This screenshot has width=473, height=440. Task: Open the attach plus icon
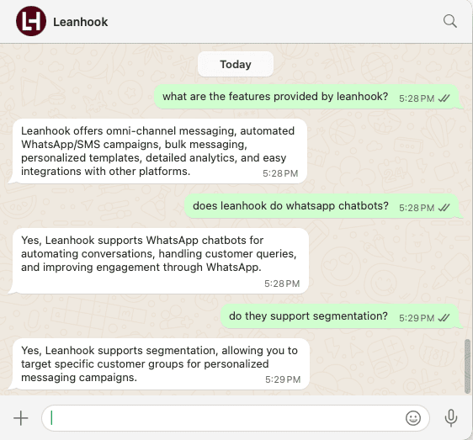[21, 418]
